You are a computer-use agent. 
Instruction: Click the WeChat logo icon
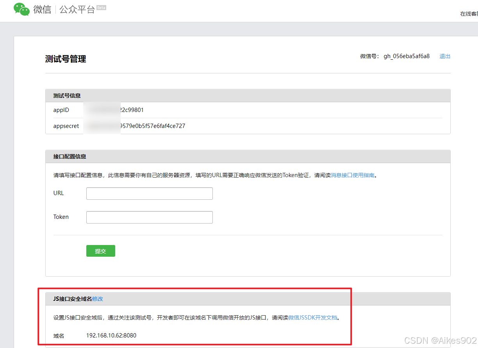21,9
